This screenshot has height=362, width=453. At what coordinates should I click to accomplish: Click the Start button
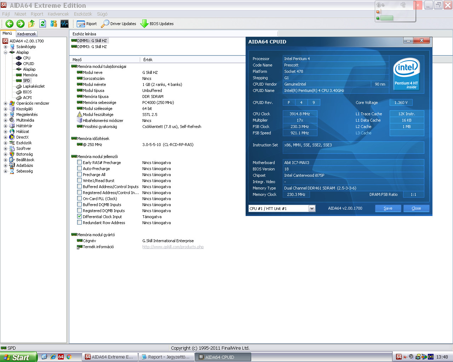18,357
